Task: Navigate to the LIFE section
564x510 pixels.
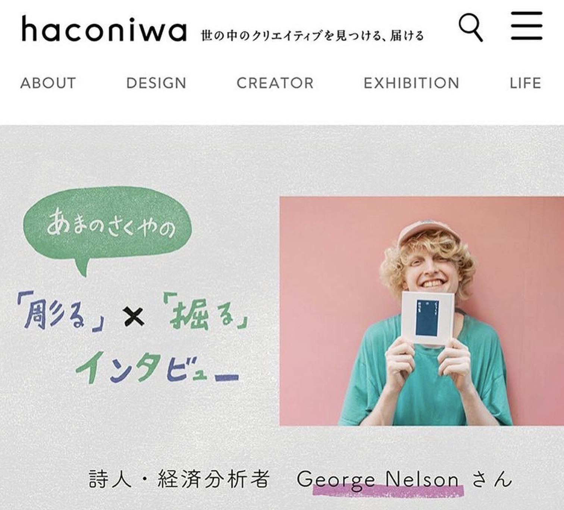Action: (x=525, y=83)
